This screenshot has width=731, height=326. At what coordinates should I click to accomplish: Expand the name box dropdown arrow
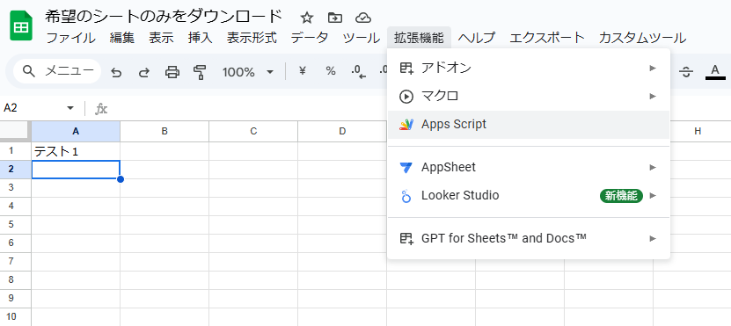pyautogui.click(x=70, y=108)
